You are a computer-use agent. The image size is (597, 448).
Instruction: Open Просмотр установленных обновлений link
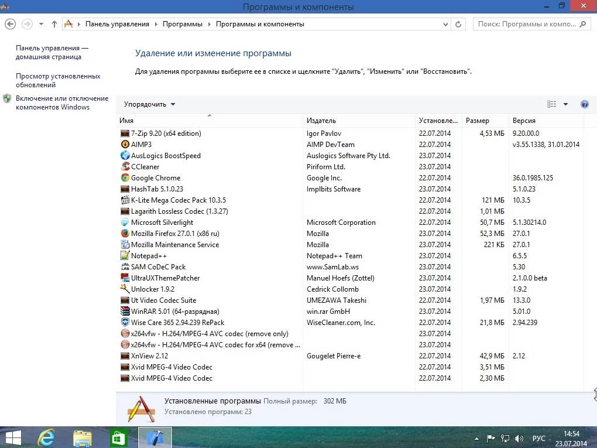58,80
